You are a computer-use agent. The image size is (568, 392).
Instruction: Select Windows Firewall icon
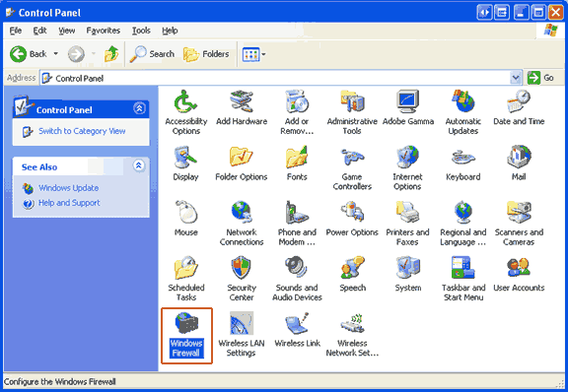[186, 336]
